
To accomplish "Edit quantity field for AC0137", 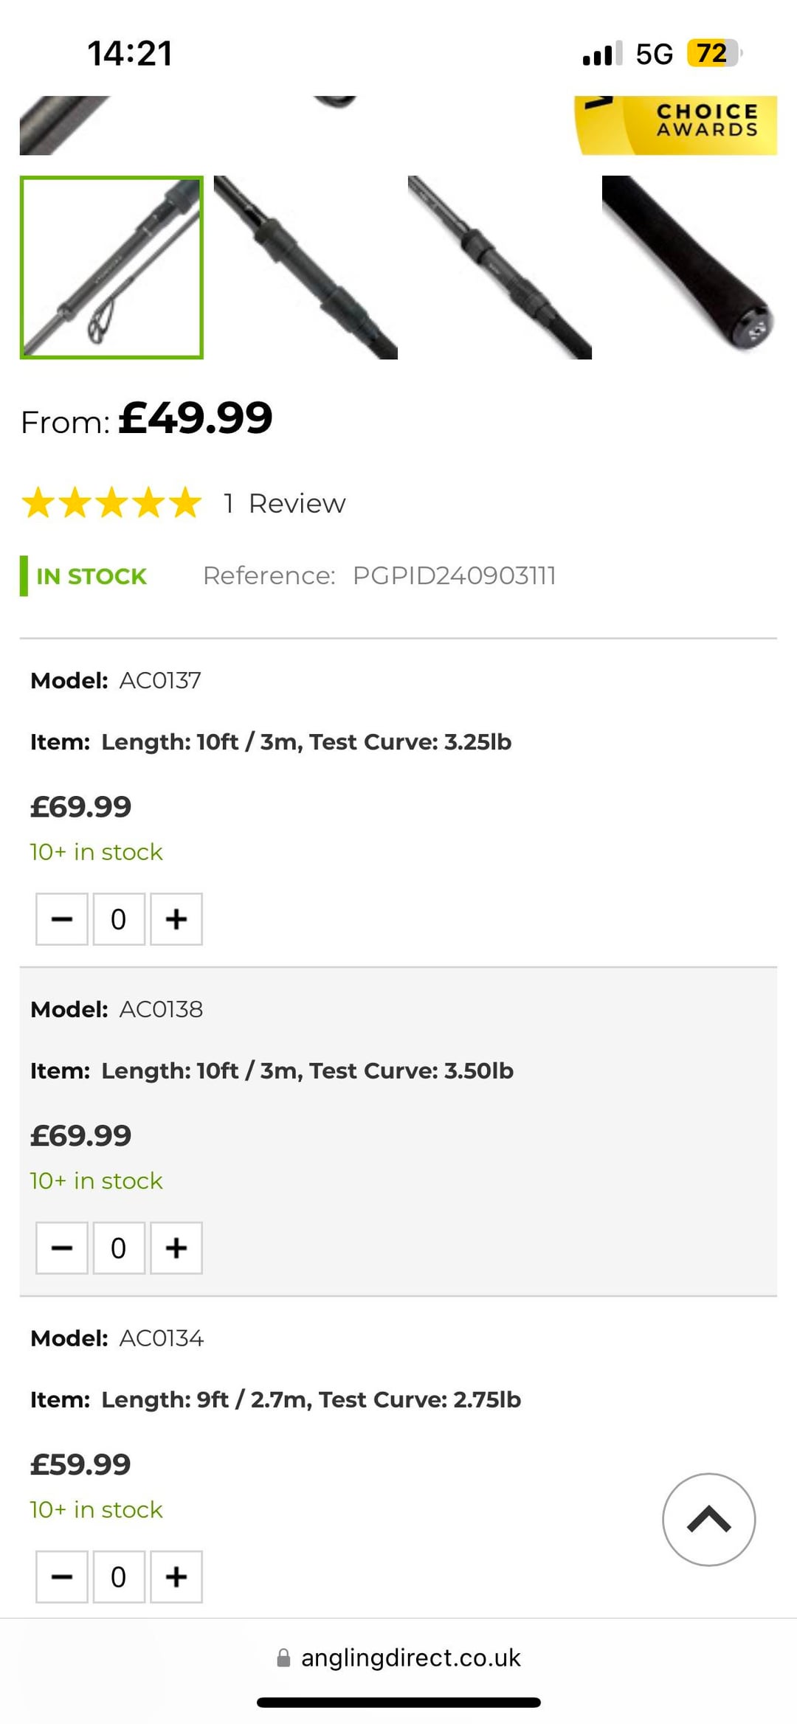I will click(x=118, y=919).
